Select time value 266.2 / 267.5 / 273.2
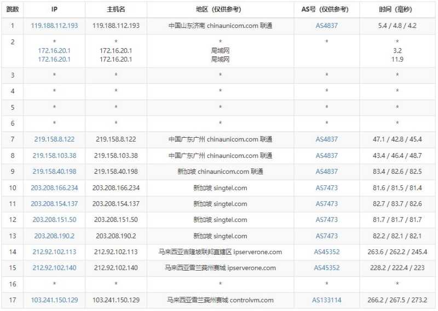 click(x=397, y=300)
